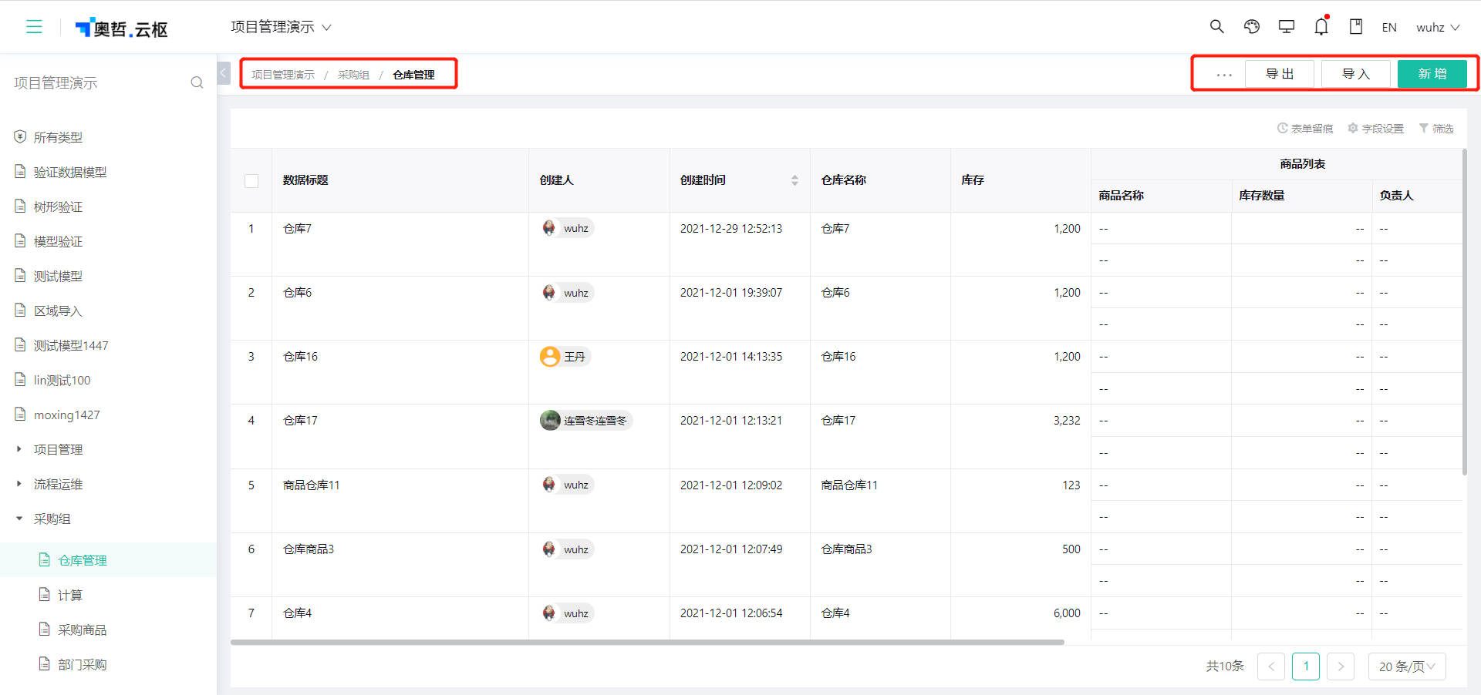
Task: Open the global search magnifier icon
Action: click(1216, 27)
